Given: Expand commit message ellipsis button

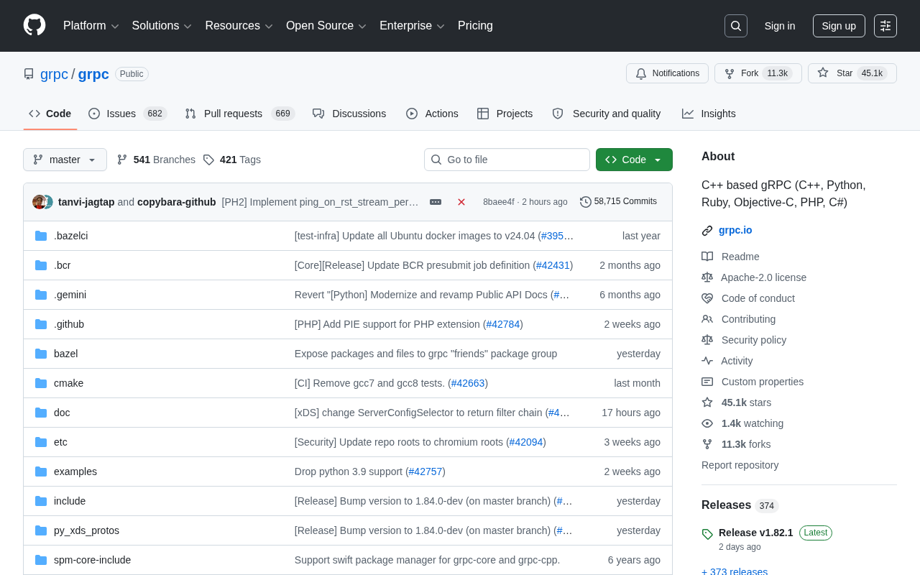Looking at the screenshot, I should 436,202.
